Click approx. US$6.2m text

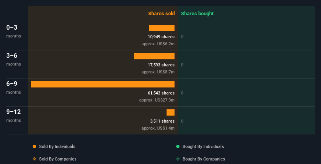pyautogui.click(x=158, y=44)
